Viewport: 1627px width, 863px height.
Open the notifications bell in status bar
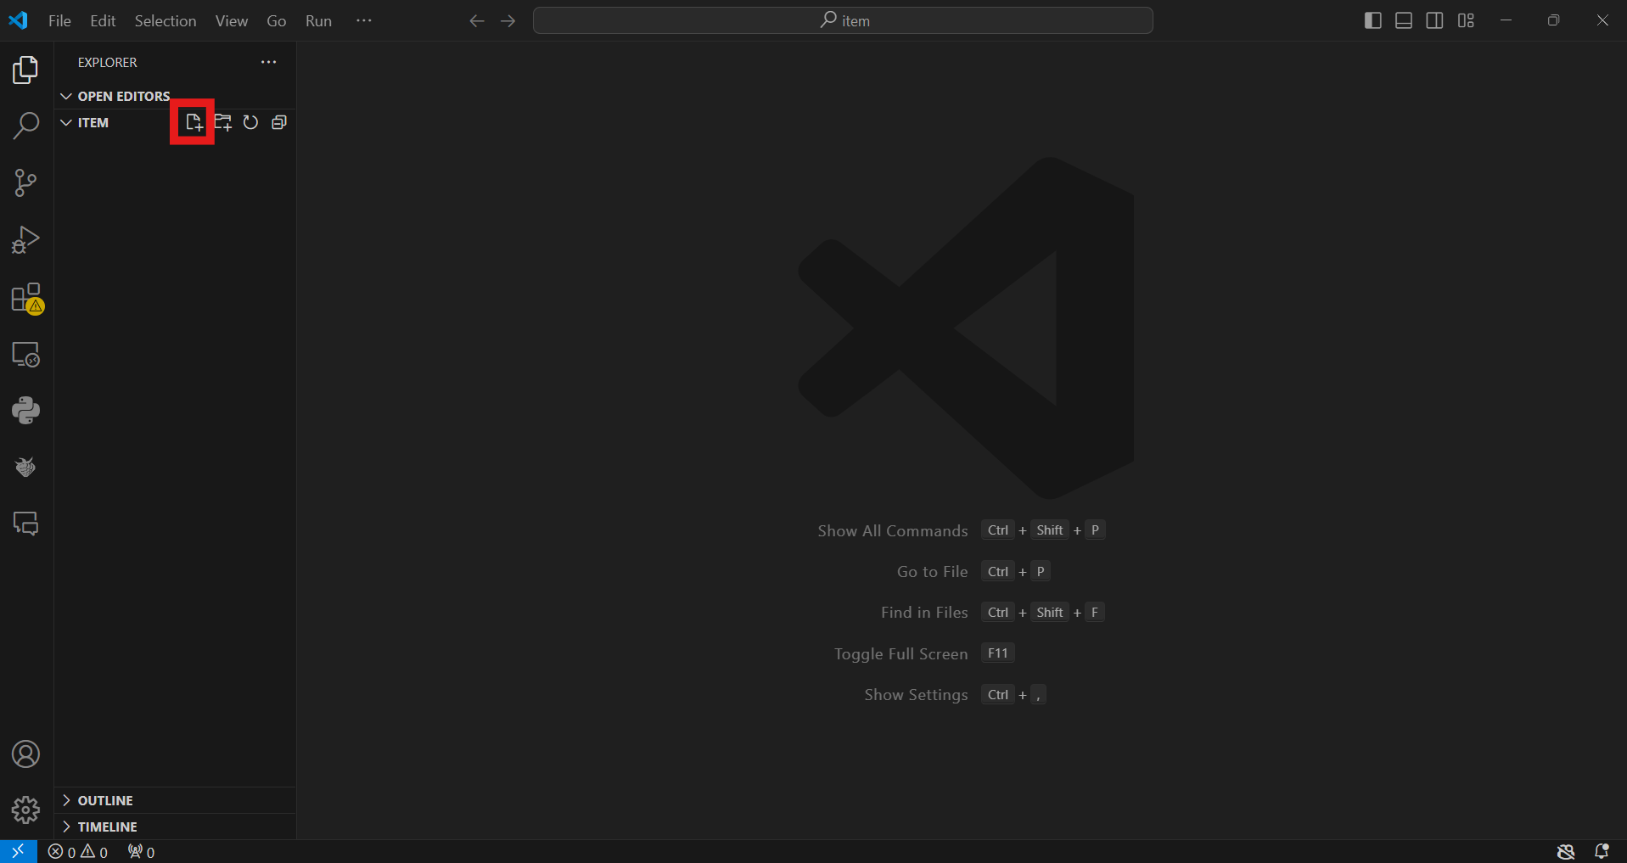coord(1602,851)
